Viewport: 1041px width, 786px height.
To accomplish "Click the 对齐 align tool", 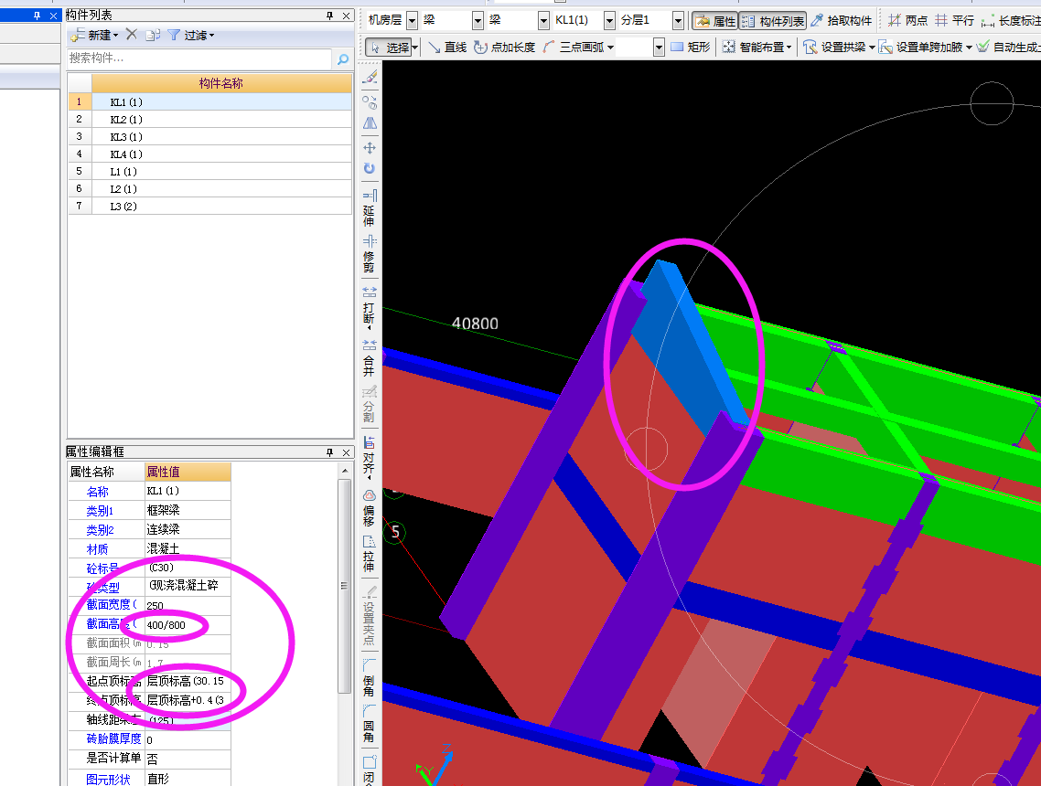I will 370,458.
